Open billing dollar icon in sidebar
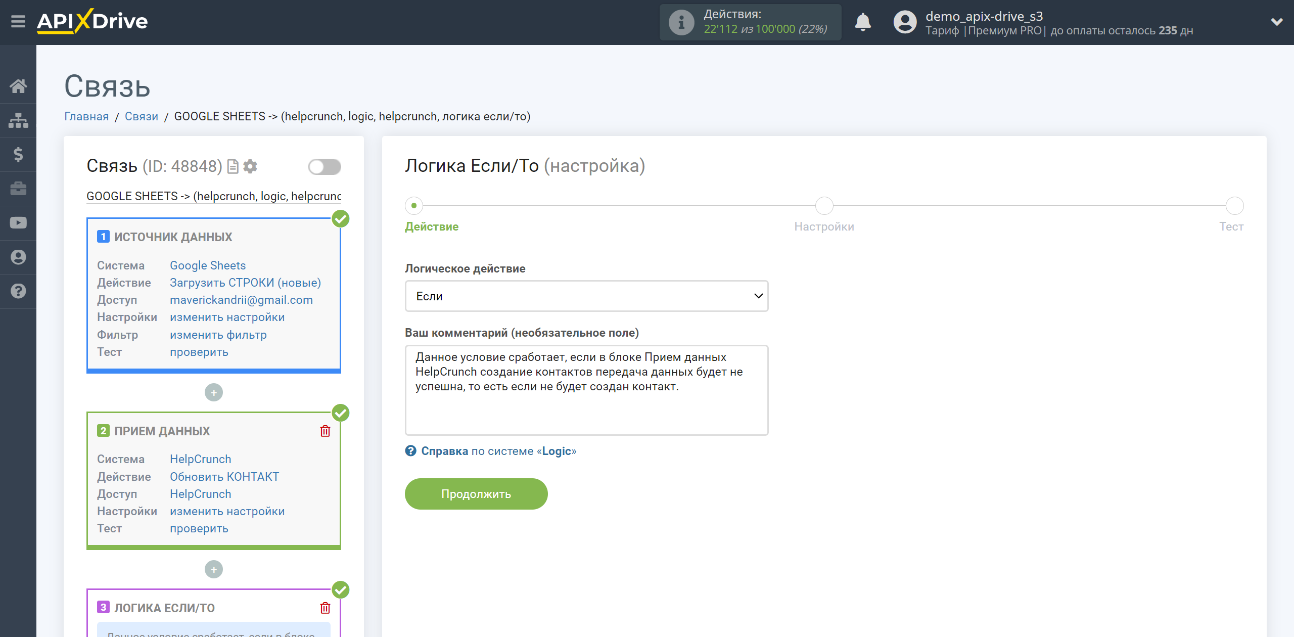The image size is (1294, 637). click(18, 154)
